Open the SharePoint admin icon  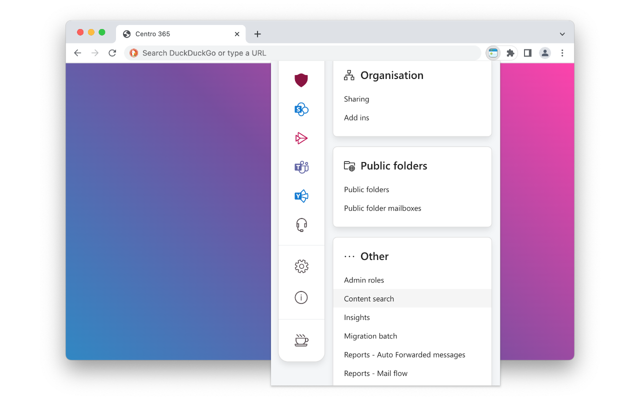pos(301,109)
